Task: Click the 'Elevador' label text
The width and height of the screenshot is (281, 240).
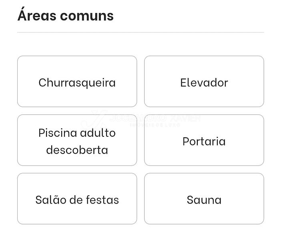Action: pyautogui.click(x=204, y=82)
